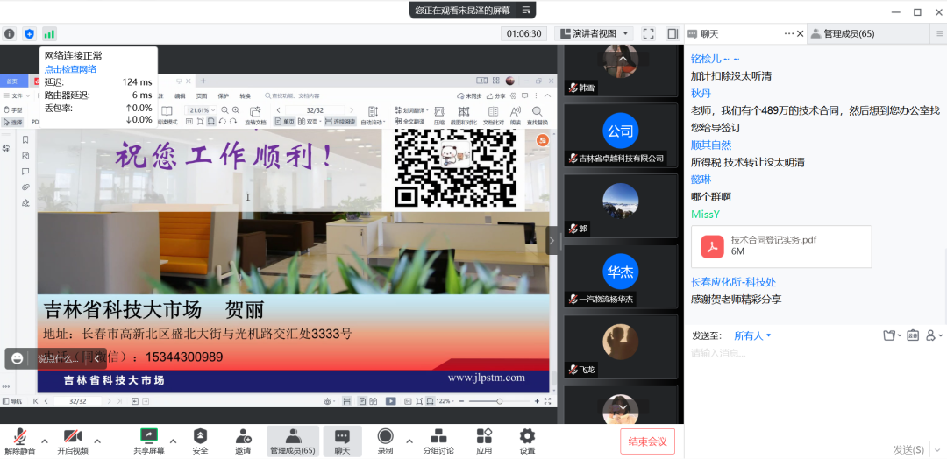
Task: Click slideshow play icon in PDF status bar
Action: coord(391,401)
